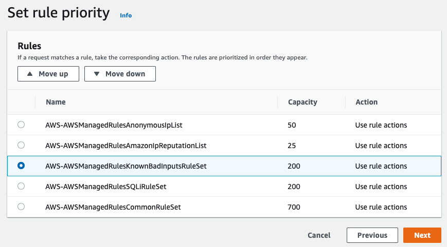Click the AWS-AWSManagedRulesAnonymousIpList name text
Screen dimensions: 447x247
114,125
